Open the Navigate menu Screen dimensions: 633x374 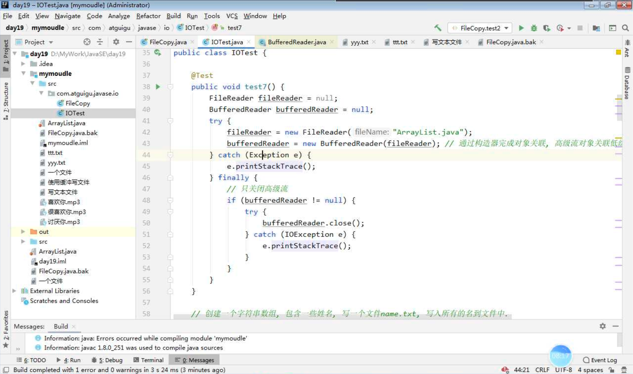point(68,16)
